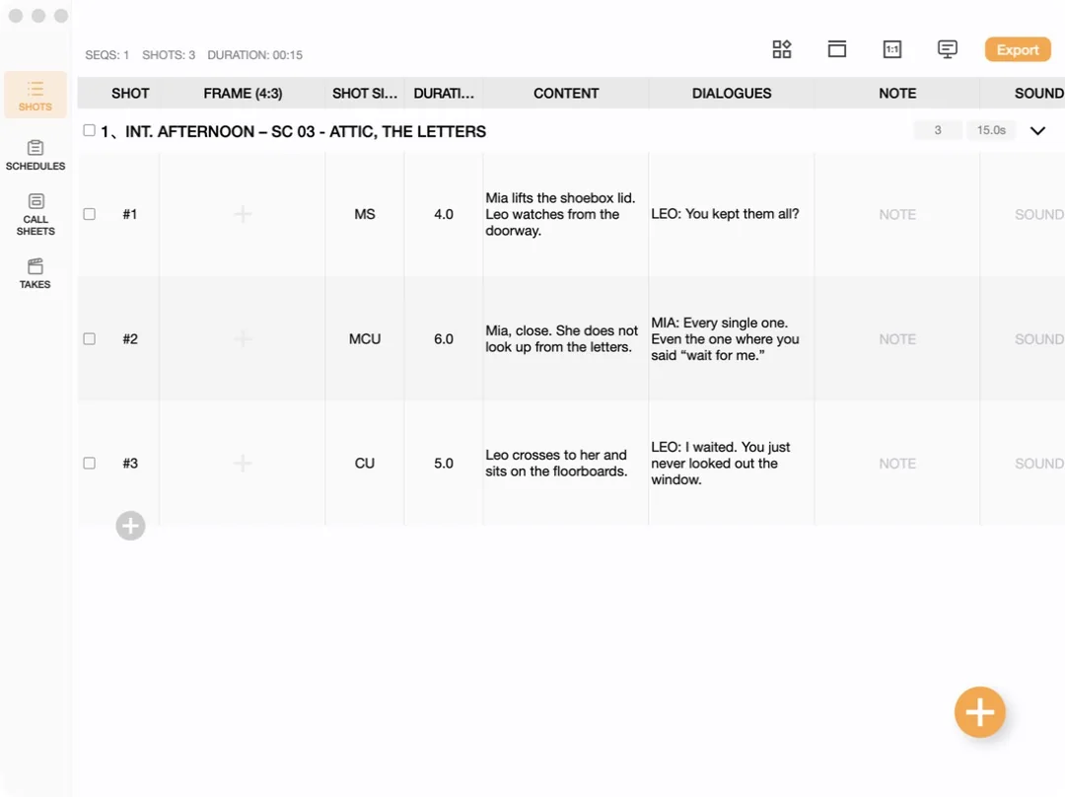This screenshot has height=797, width=1065.
Task: Open Takes in the sidebar
Action: 35,274
